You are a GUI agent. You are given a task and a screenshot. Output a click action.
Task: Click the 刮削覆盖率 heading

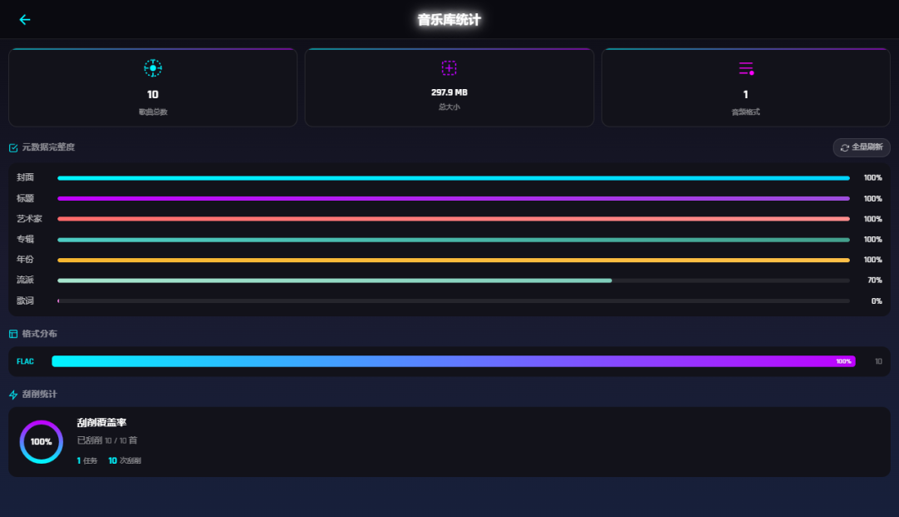[102, 422]
